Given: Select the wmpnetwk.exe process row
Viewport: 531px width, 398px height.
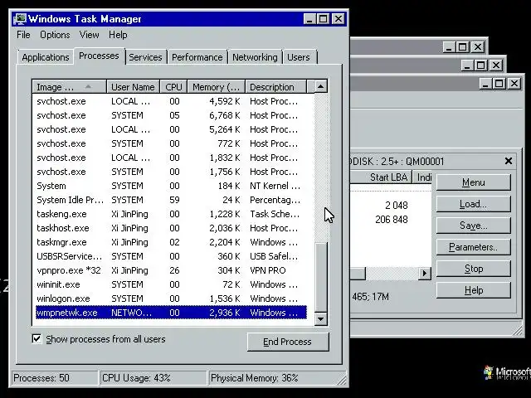Looking at the screenshot, I should point(171,313).
